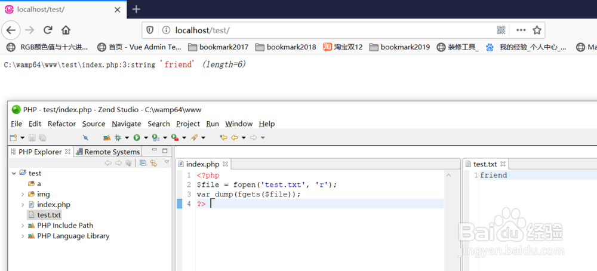Open the PHP Explorer view menu triangle

click(167, 162)
